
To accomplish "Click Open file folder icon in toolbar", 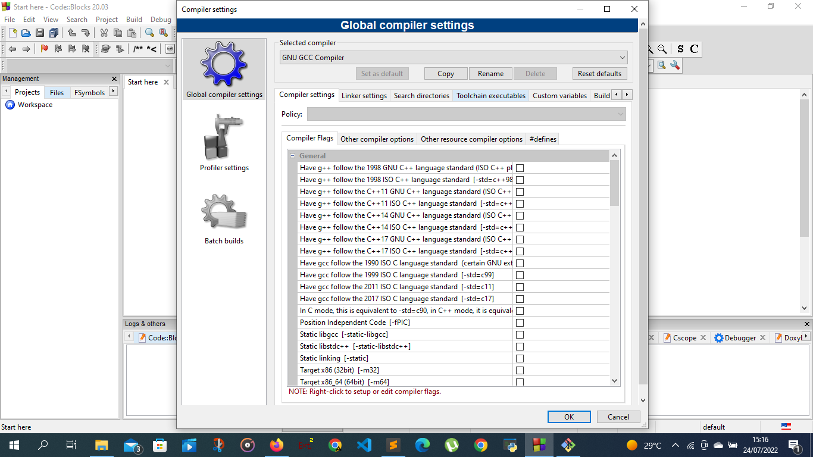I will 26,33.
